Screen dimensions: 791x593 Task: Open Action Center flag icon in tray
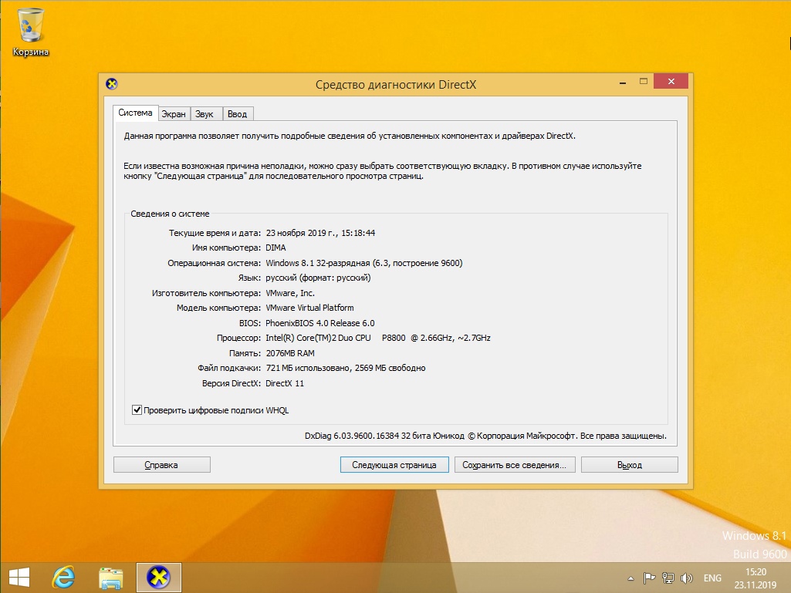coord(650,578)
